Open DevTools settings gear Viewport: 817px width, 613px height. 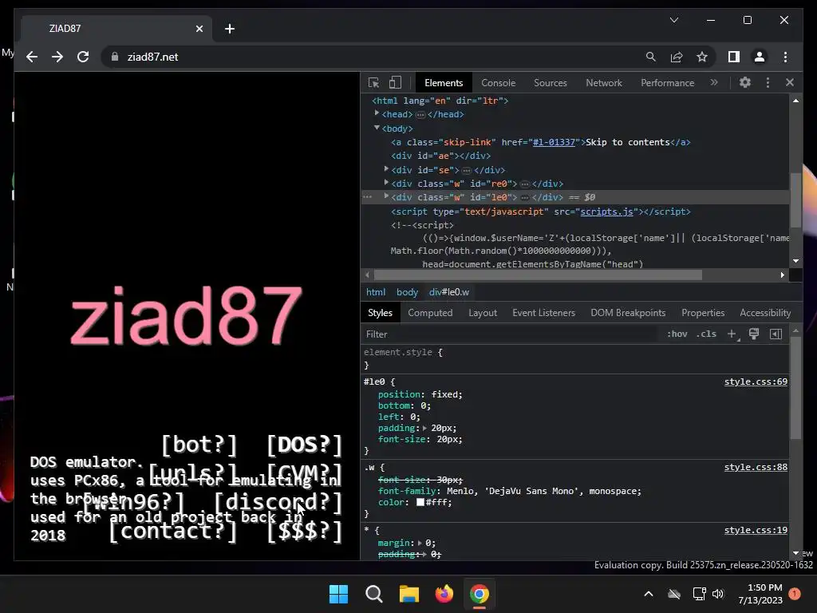coord(745,82)
